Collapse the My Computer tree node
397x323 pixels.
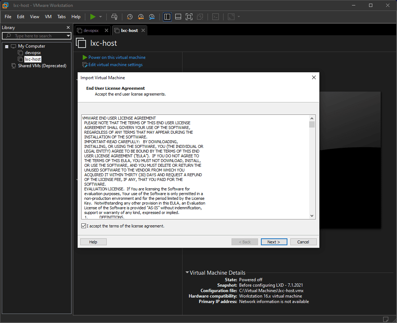pos(7,47)
